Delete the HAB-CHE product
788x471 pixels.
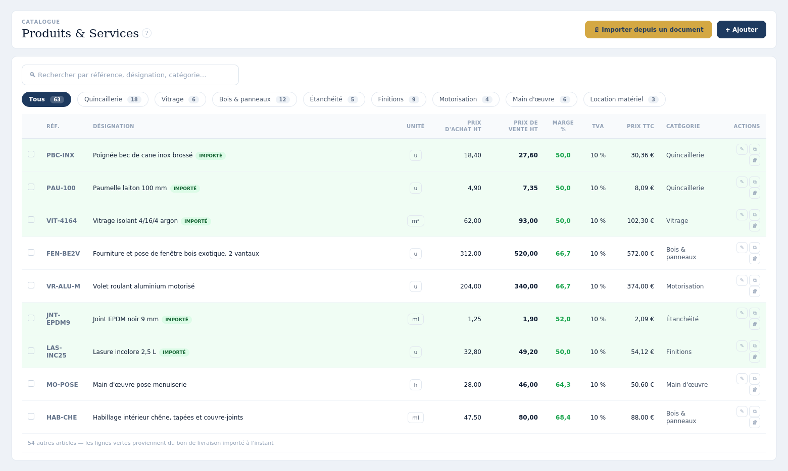pyautogui.click(x=755, y=423)
